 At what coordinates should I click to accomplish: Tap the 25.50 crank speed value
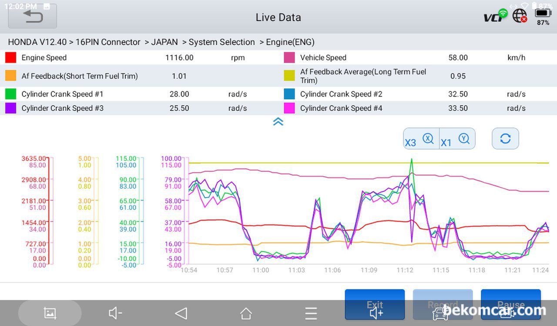[179, 108]
